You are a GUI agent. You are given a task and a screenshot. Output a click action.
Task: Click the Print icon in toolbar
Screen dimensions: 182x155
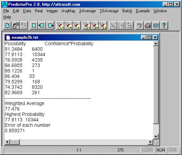pos(148,25)
